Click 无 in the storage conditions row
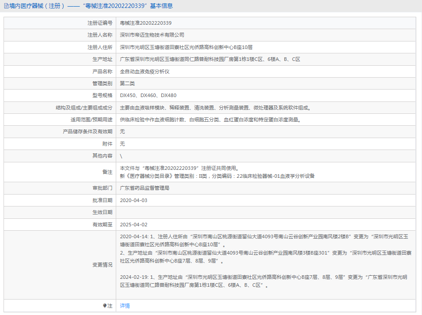422x315 pixels. (122, 132)
